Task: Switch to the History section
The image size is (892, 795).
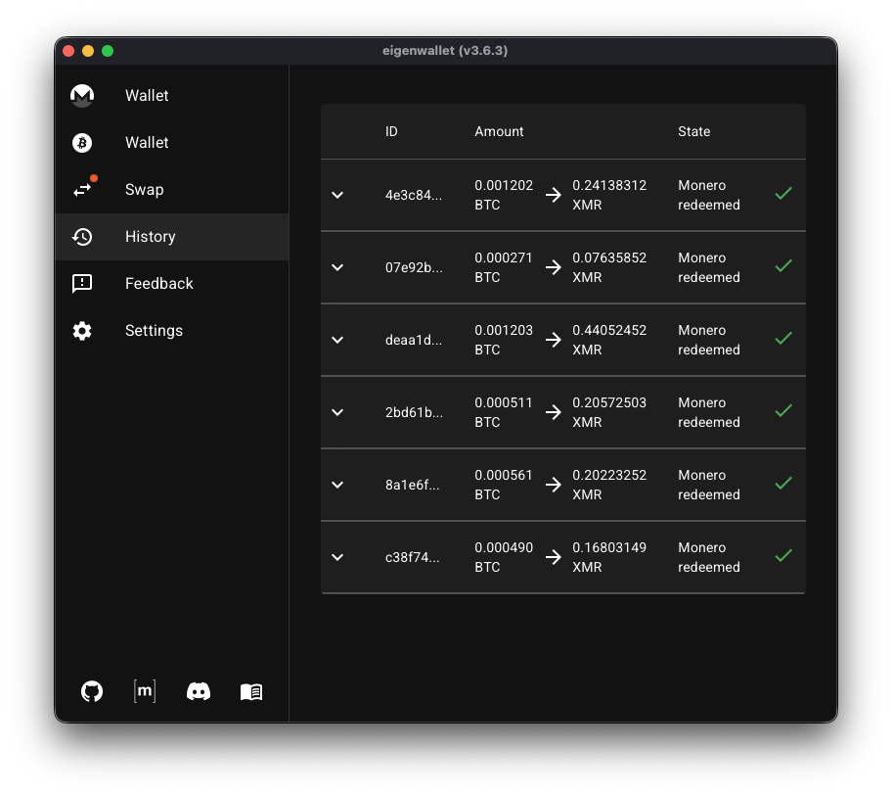Action: tap(150, 236)
